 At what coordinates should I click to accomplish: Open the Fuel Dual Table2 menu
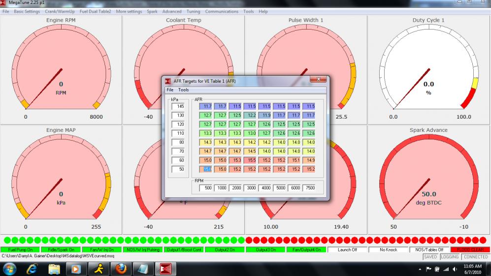95,12
